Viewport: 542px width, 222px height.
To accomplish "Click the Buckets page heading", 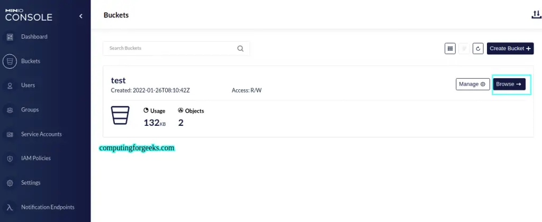I will (x=116, y=15).
